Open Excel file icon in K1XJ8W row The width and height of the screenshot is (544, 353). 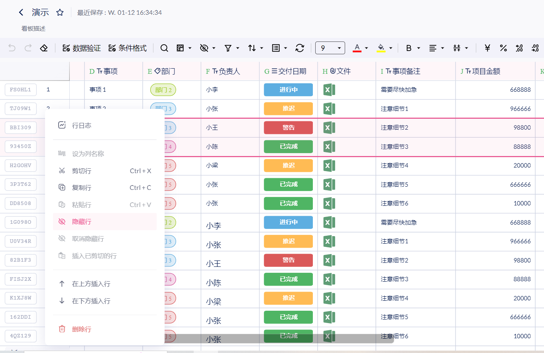point(329,298)
